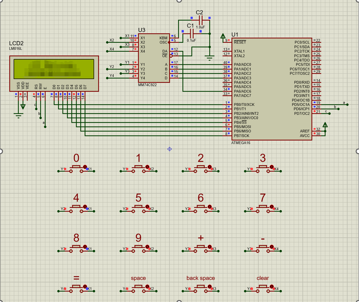Viewport: 359px width, 302px height.
Task: Toggle the red latch dot on button 9
Action: 148,247
